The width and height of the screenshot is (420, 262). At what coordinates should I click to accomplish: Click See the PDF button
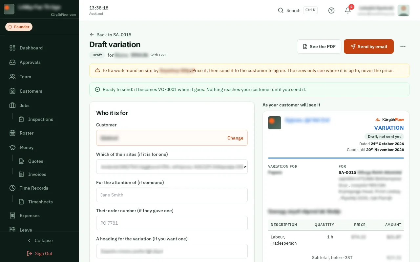point(319,47)
